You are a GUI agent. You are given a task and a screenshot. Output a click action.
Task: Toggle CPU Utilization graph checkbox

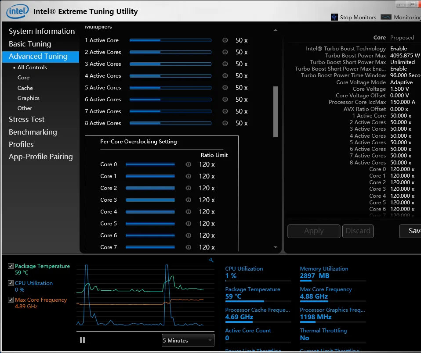coord(11,283)
